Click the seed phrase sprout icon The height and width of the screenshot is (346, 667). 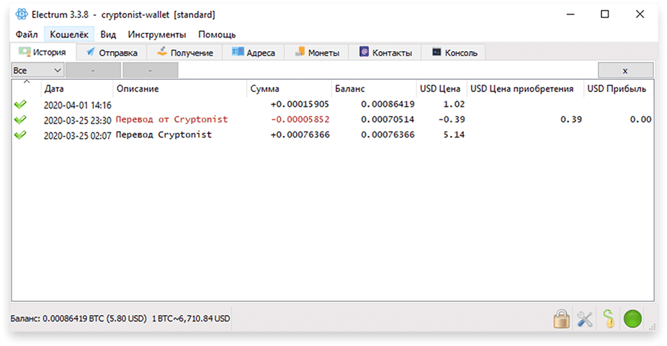tap(609, 319)
